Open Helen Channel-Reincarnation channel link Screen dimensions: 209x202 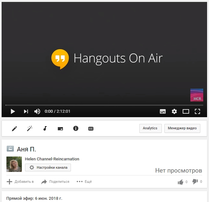pyautogui.click(x=52, y=159)
